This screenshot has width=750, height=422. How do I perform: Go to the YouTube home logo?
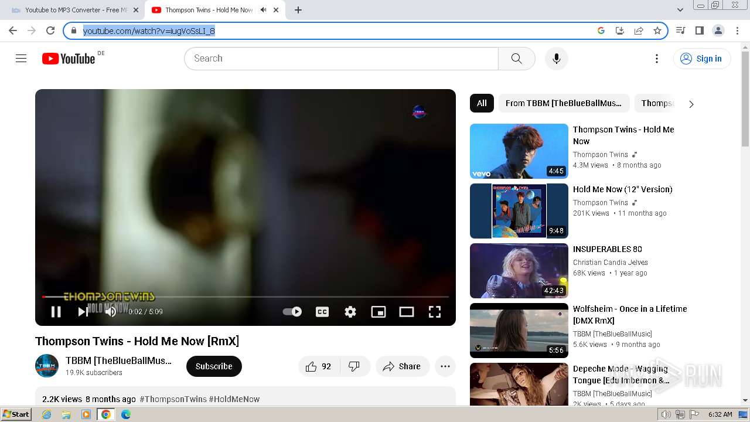pos(69,59)
